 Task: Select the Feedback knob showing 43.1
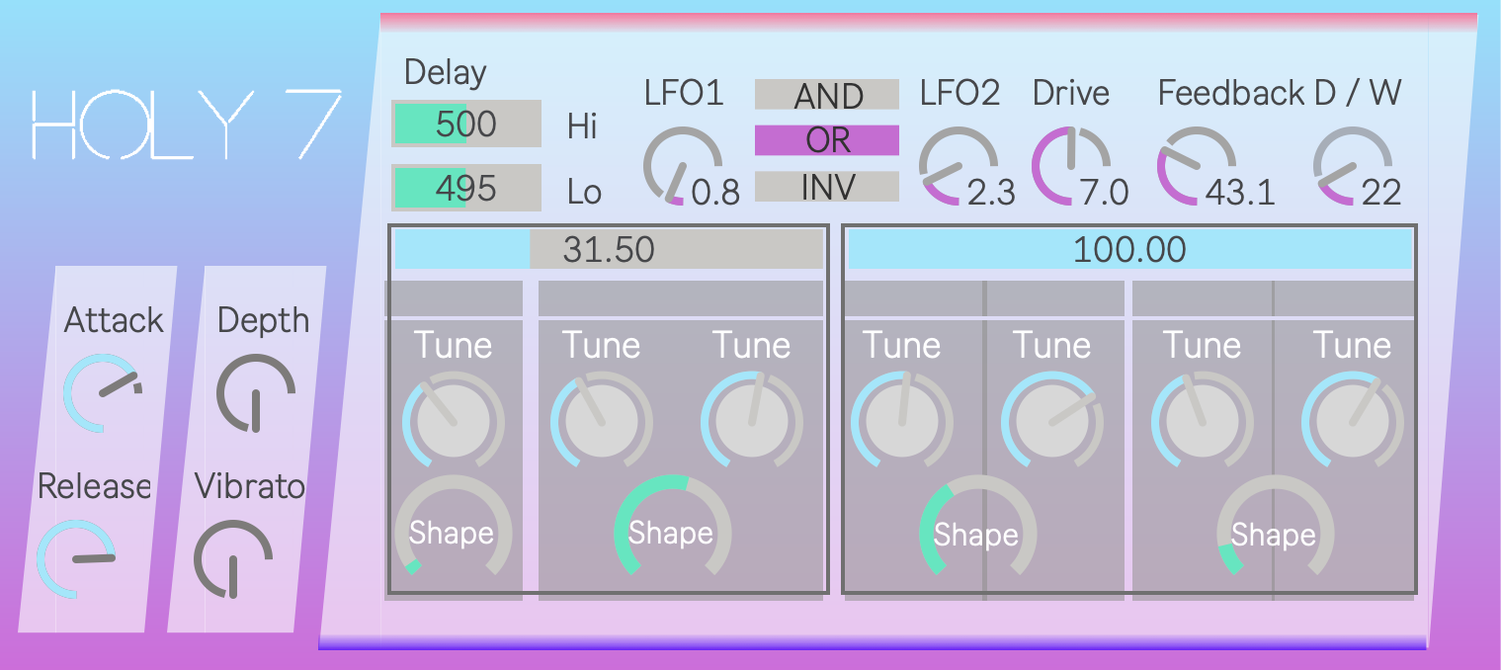(x=1197, y=166)
